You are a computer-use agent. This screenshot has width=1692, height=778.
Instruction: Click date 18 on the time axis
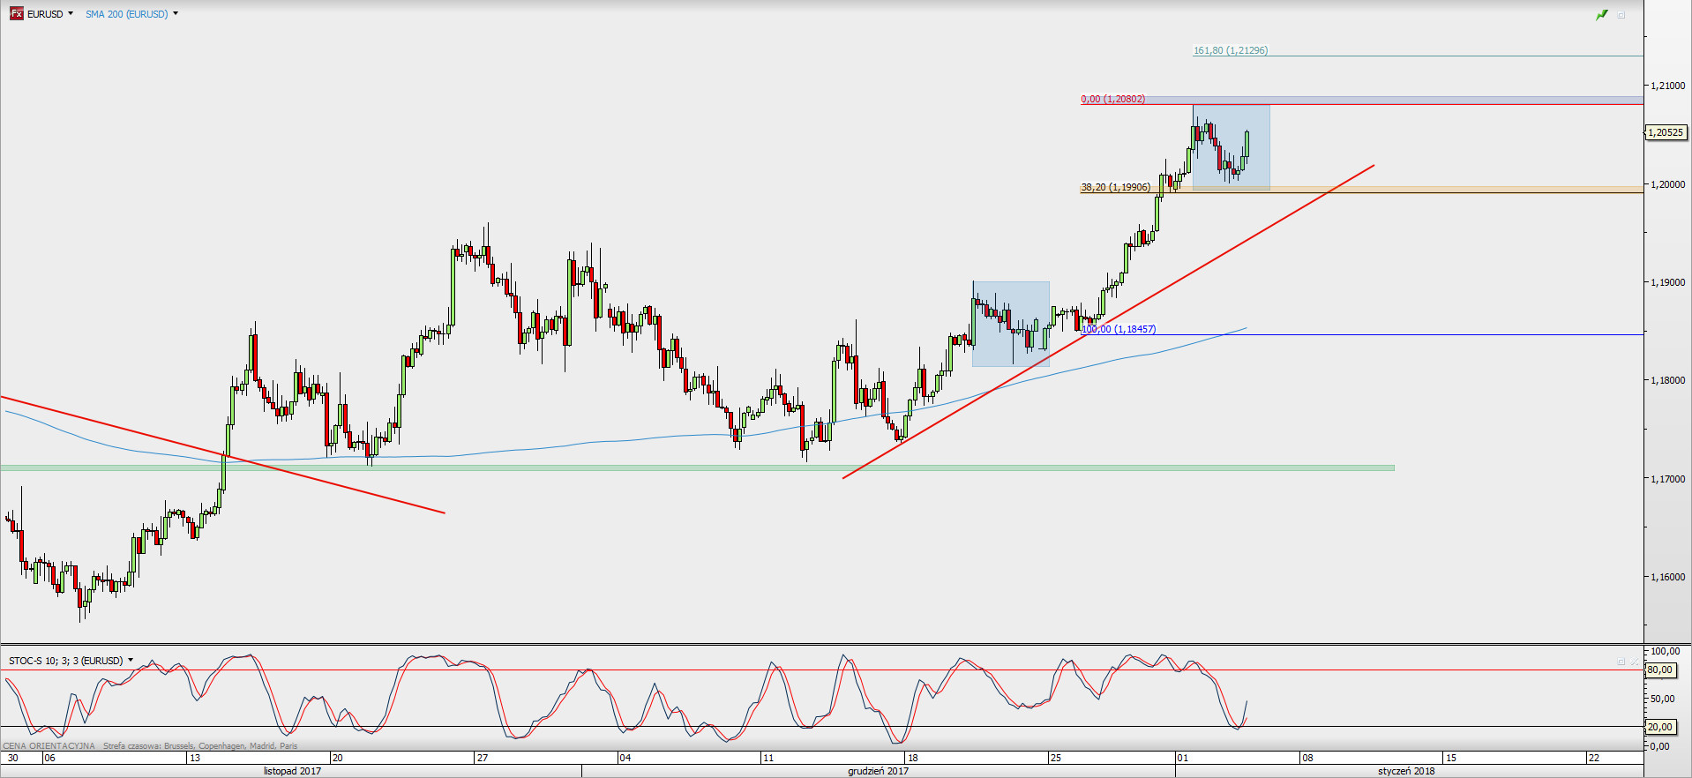[x=912, y=758]
